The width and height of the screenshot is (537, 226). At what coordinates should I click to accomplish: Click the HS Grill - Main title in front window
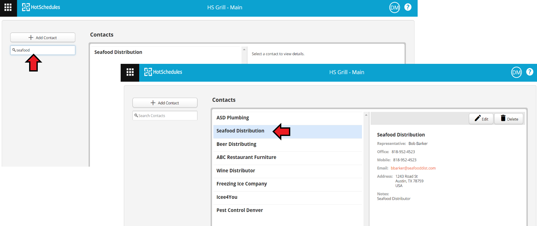(x=347, y=72)
